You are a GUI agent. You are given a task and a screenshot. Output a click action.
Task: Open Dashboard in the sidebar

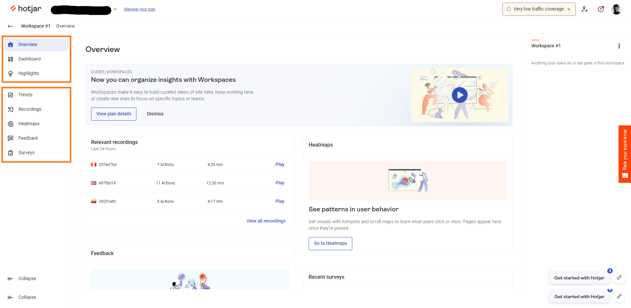pos(30,59)
